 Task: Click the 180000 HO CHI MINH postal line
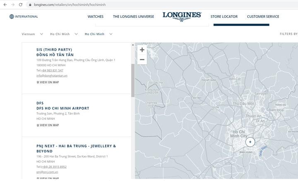point(51,65)
